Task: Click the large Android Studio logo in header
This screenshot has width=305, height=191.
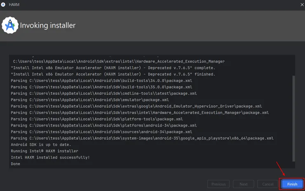Action: coord(9,25)
